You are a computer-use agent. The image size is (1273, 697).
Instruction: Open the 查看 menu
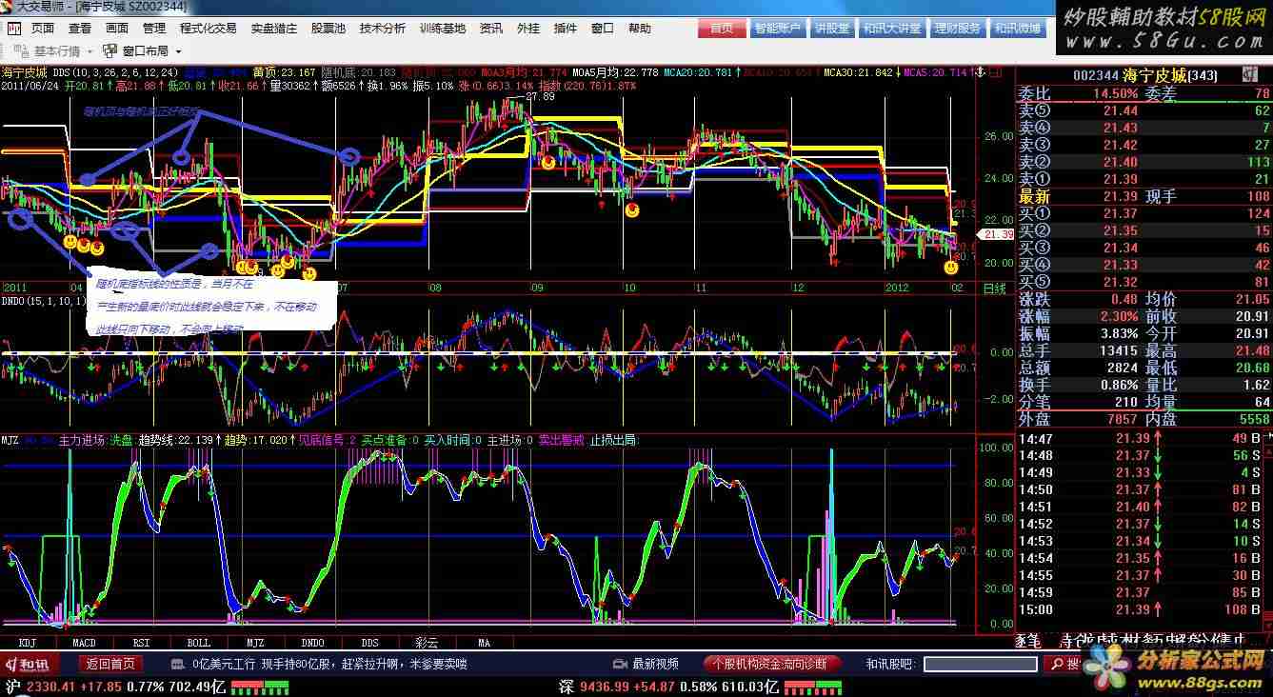tap(80, 29)
